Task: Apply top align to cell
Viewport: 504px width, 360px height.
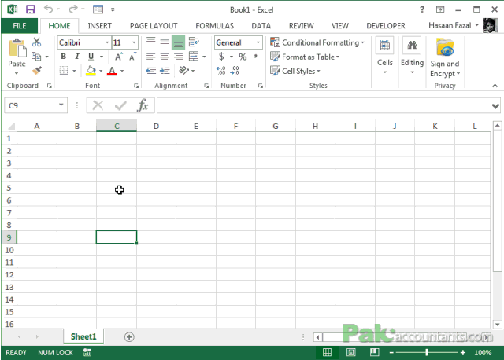Action: (150, 42)
